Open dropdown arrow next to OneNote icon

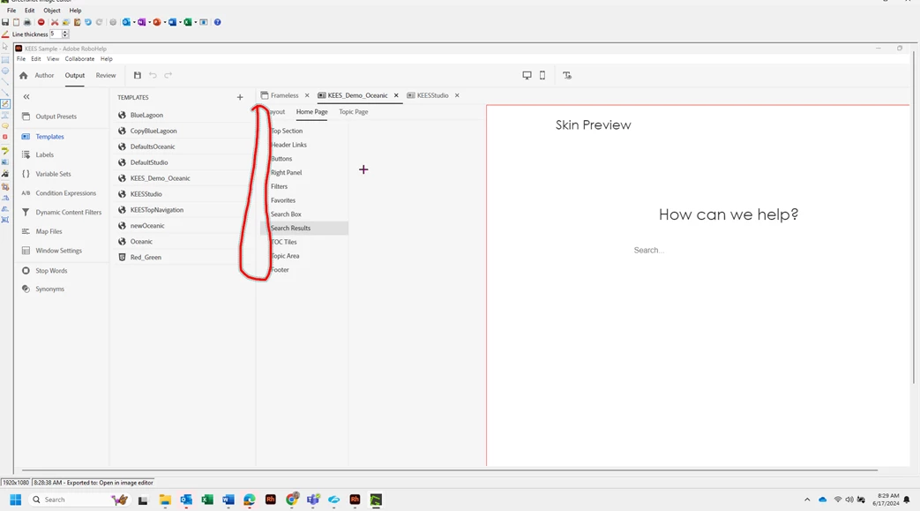click(149, 22)
